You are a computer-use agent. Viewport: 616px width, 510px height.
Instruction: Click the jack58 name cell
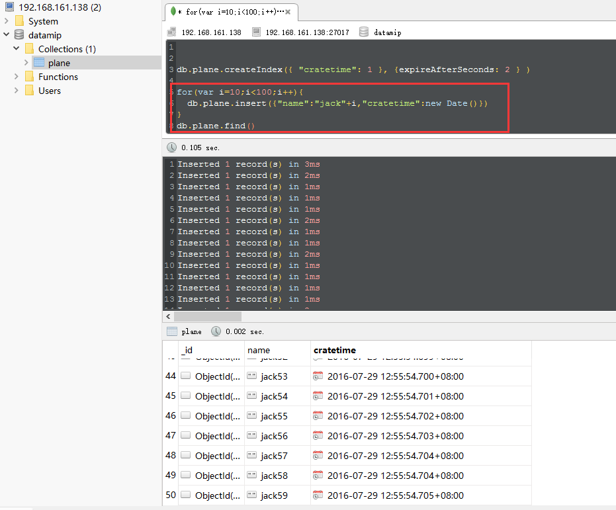[277, 476]
